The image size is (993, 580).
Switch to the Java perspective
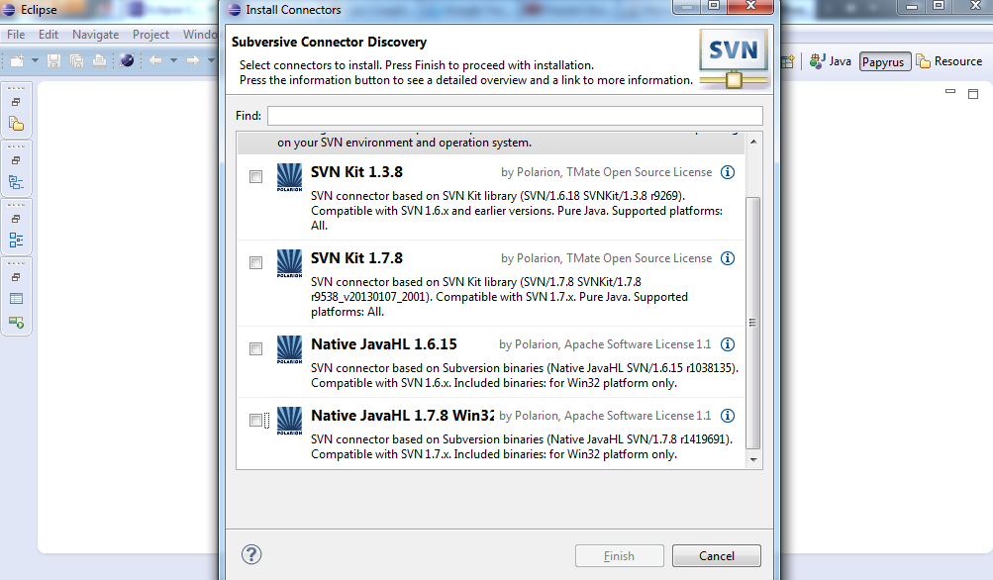point(831,61)
